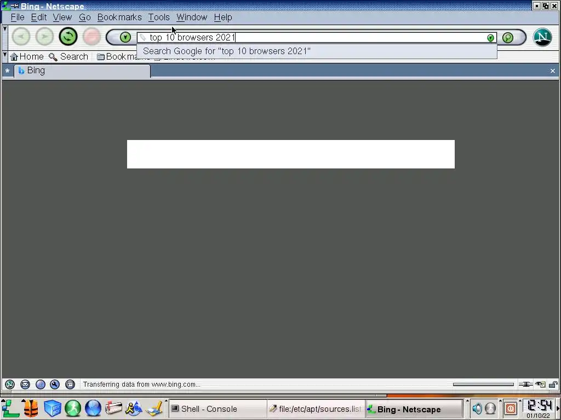Open the Bookmarks menu
The height and width of the screenshot is (420, 561).
tap(119, 17)
